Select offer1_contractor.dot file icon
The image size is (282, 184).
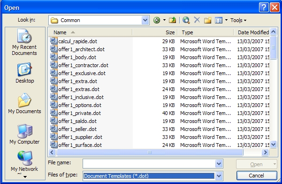coord(54,65)
